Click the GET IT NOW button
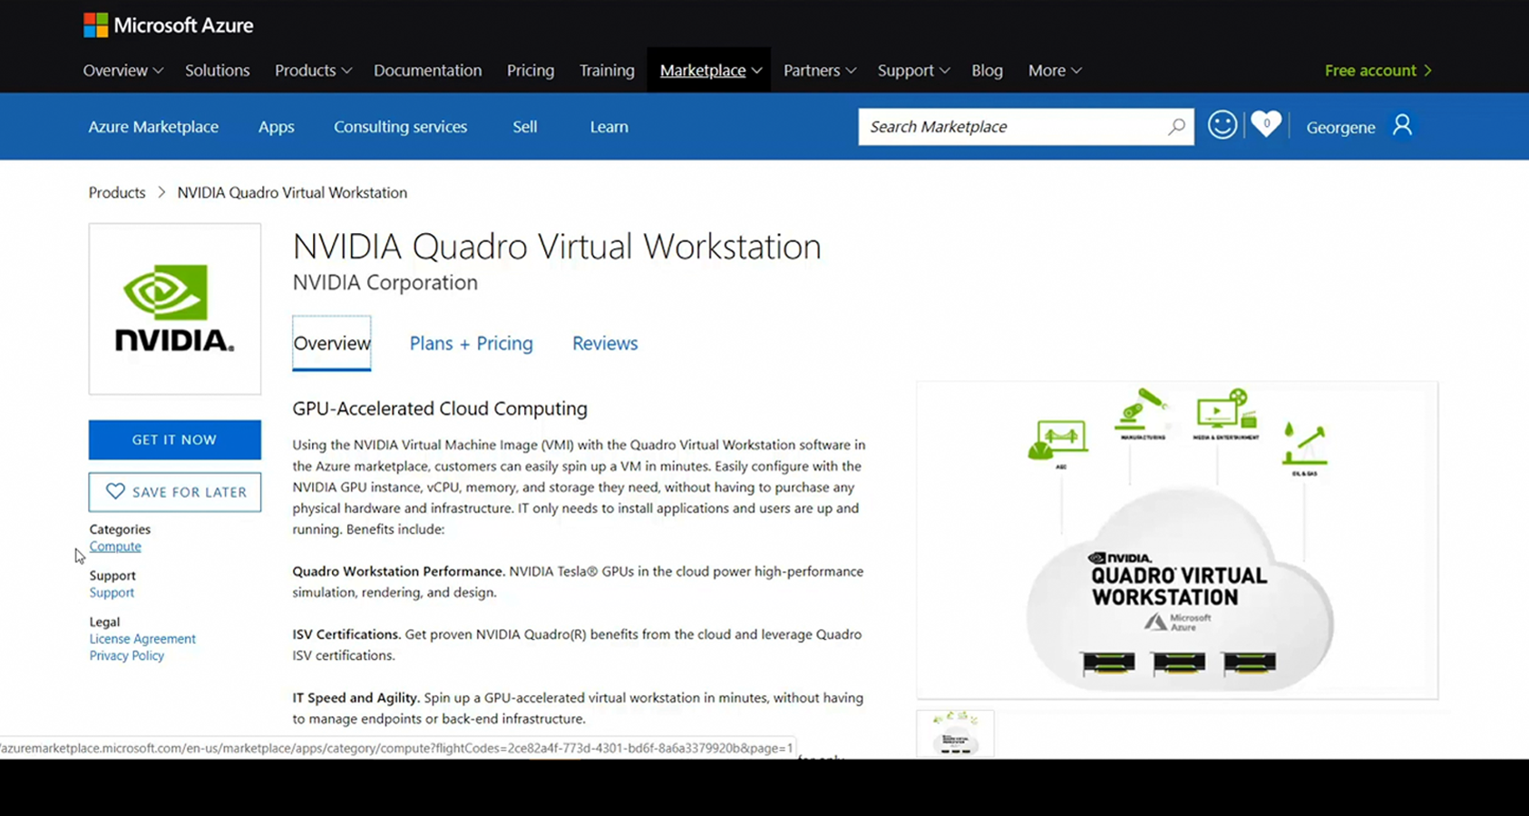The width and height of the screenshot is (1529, 816). [x=175, y=440]
